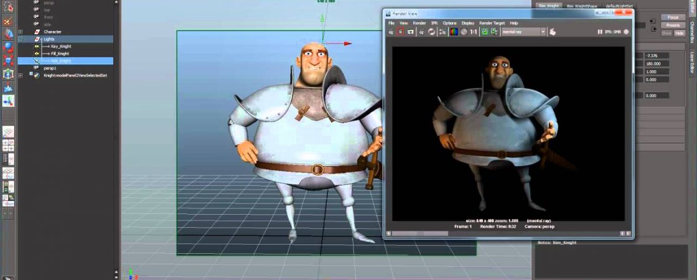
Task: Switch to the four view layout
Action: [9, 146]
